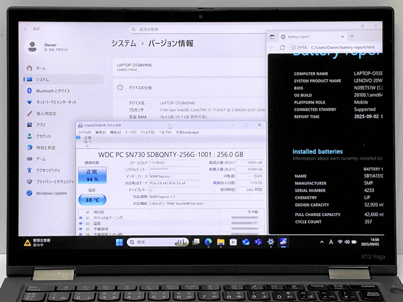Open 編集(E) menu in CrystalDiskInfo
Viewport: 403px width, 302px height.
pos(100,132)
